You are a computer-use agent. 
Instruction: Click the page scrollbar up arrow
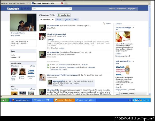149,6
